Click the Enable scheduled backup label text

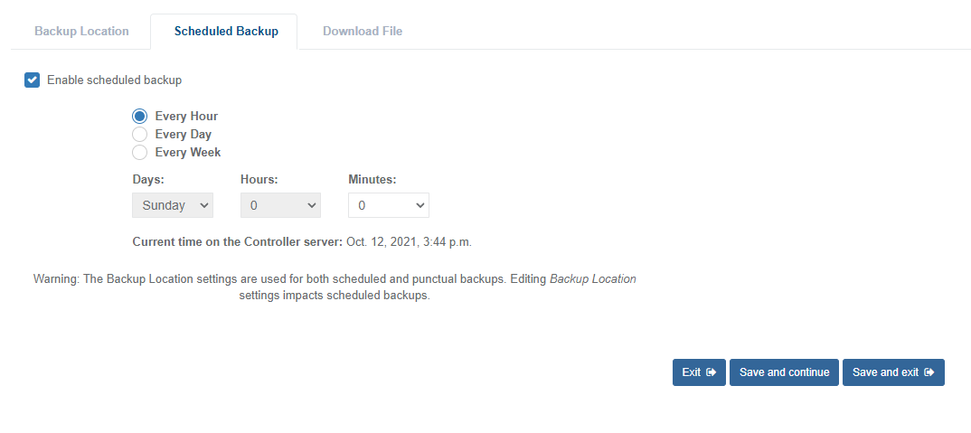click(114, 80)
